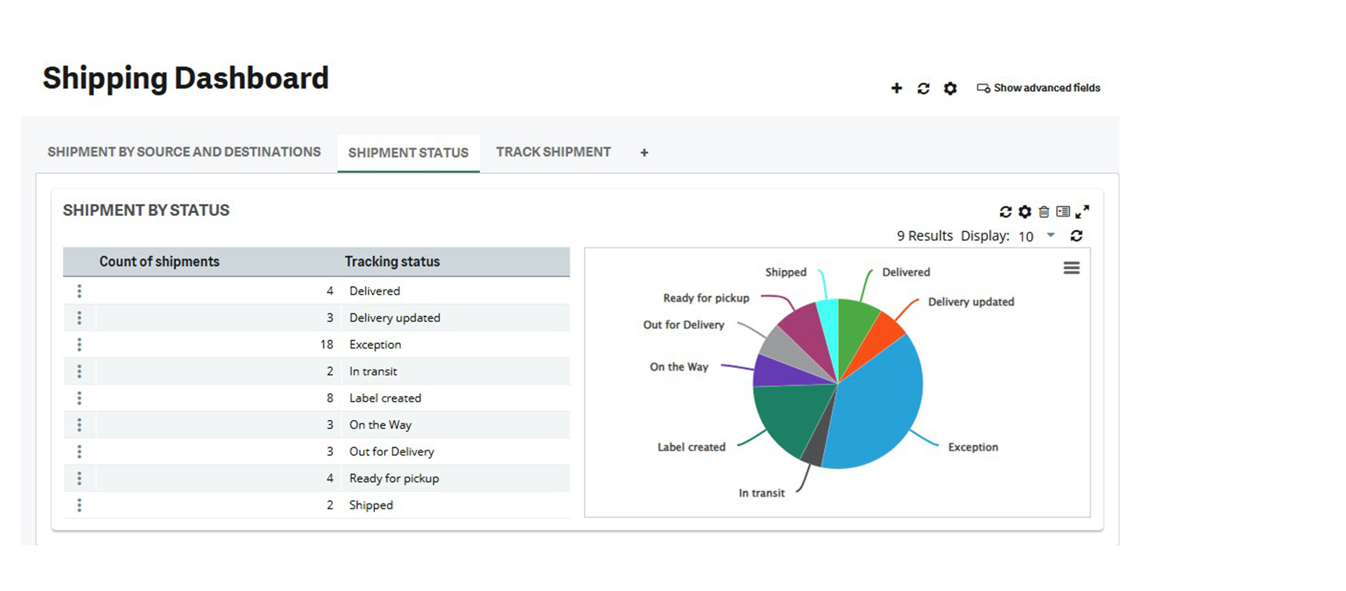Open Shipment by Status widget settings gear
Viewport: 1346px width, 591px height.
1024,212
